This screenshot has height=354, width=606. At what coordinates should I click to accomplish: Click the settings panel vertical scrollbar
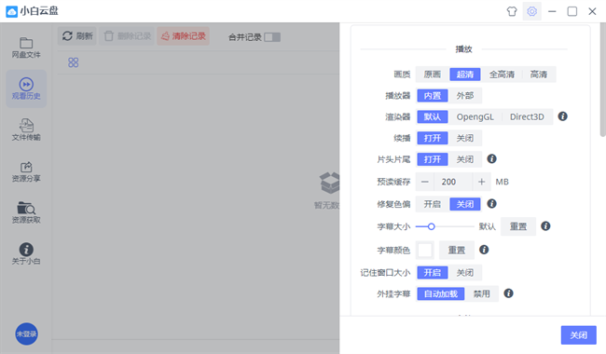coord(603,79)
